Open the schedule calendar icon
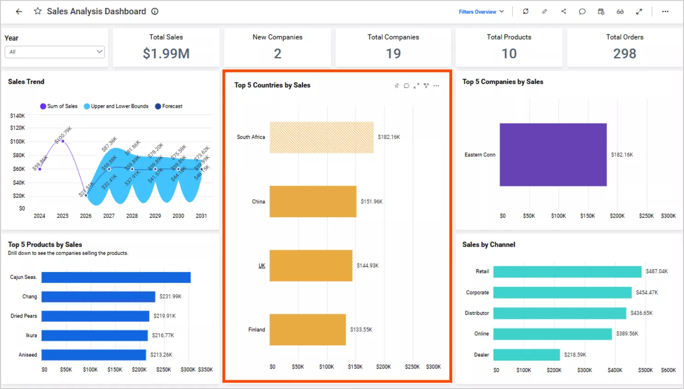 (x=601, y=12)
